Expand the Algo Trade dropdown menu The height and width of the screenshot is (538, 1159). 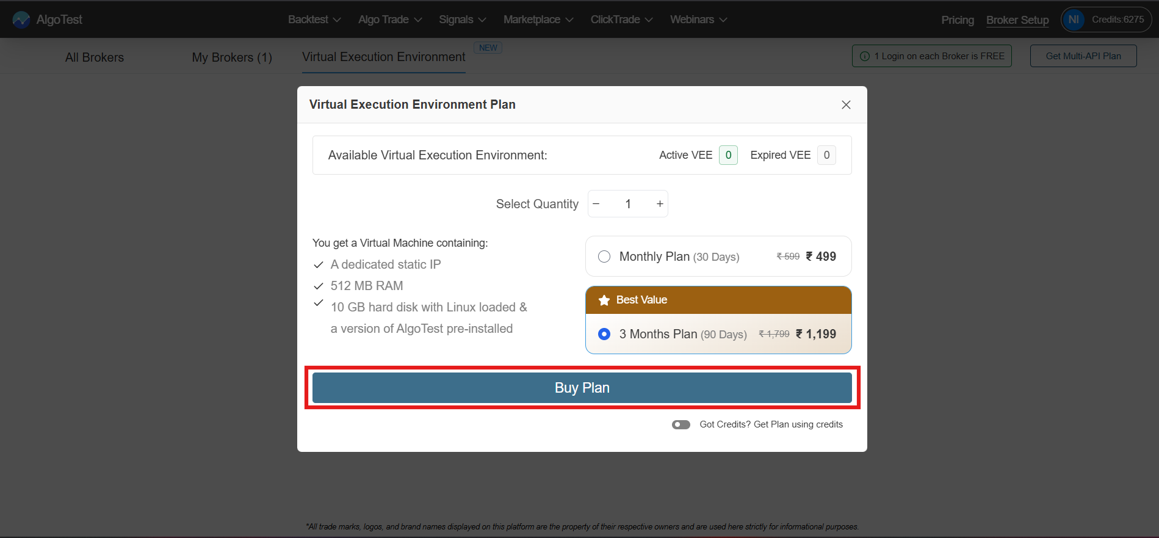390,20
